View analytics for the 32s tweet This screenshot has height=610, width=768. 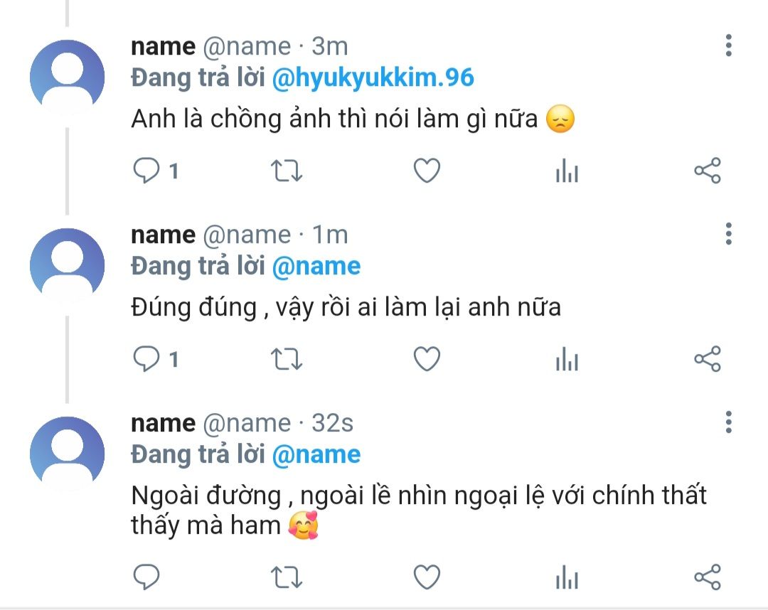pyautogui.click(x=567, y=576)
